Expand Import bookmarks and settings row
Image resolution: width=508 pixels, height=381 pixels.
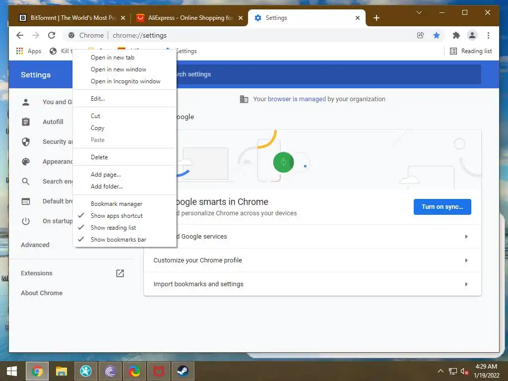313,284
